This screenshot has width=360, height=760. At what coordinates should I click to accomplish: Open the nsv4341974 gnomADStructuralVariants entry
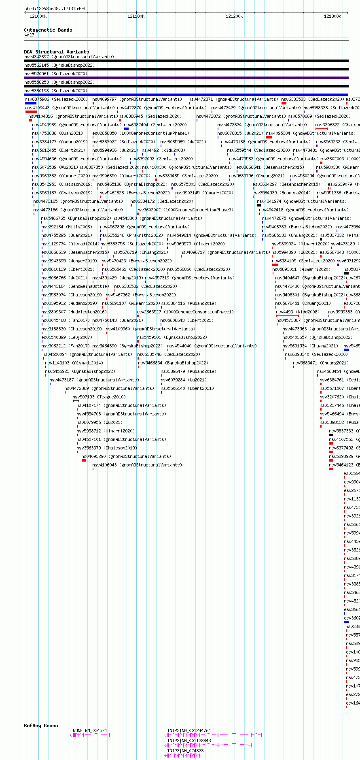302,201
